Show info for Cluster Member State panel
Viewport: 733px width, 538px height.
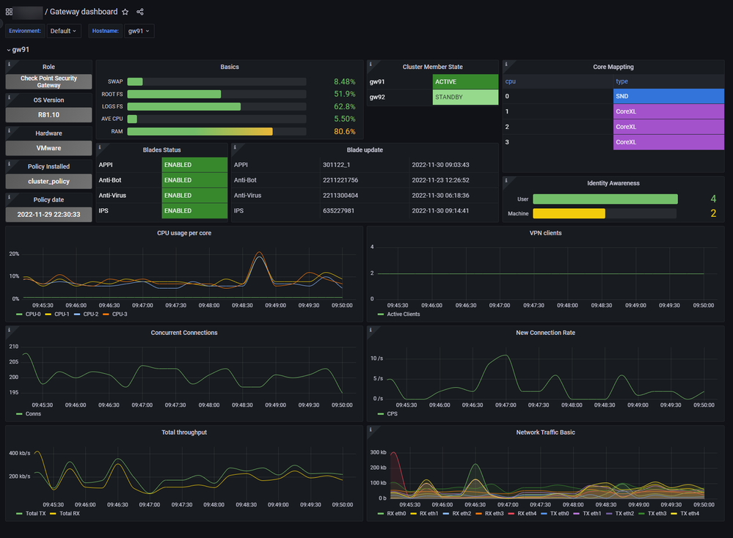click(371, 65)
